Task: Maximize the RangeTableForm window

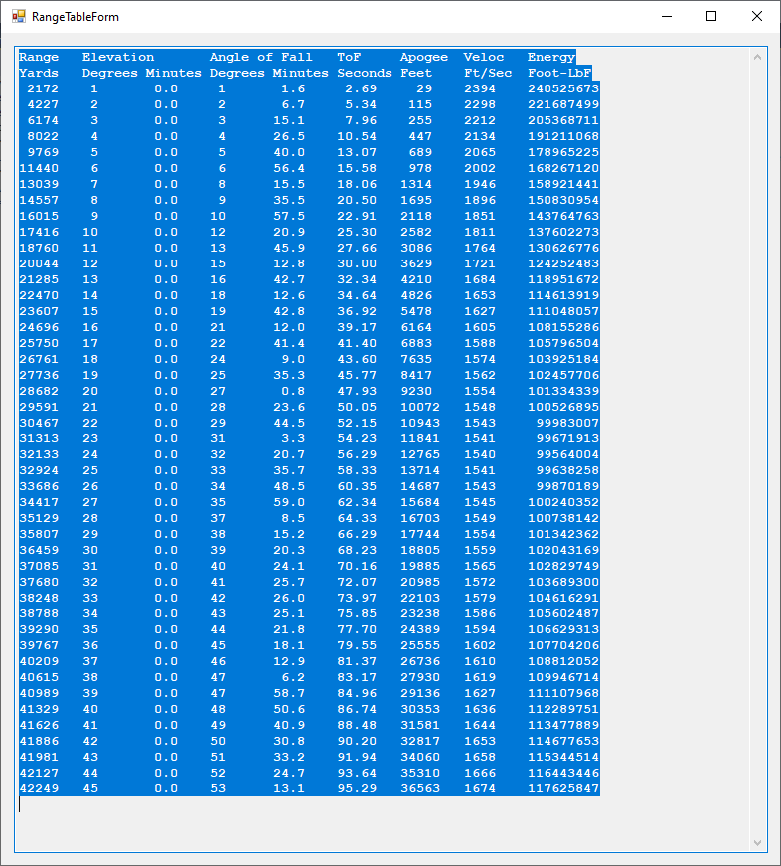Action: pyautogui.click(x=710, y=17)
